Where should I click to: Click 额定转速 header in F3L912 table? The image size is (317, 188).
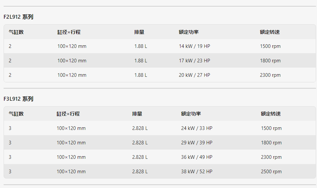coord(271,114)
